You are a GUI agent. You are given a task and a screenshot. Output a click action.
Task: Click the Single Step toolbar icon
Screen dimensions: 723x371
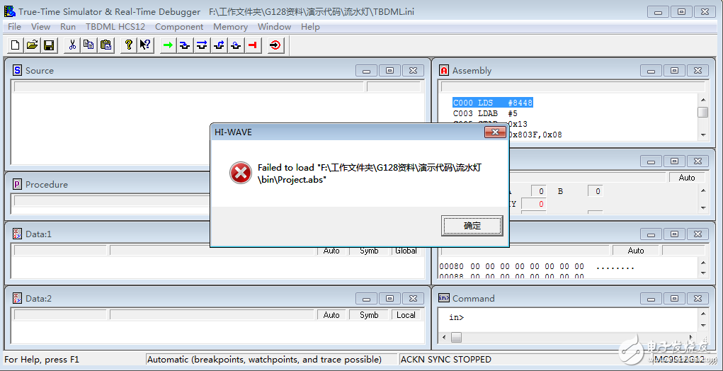[x=185, y=45]
